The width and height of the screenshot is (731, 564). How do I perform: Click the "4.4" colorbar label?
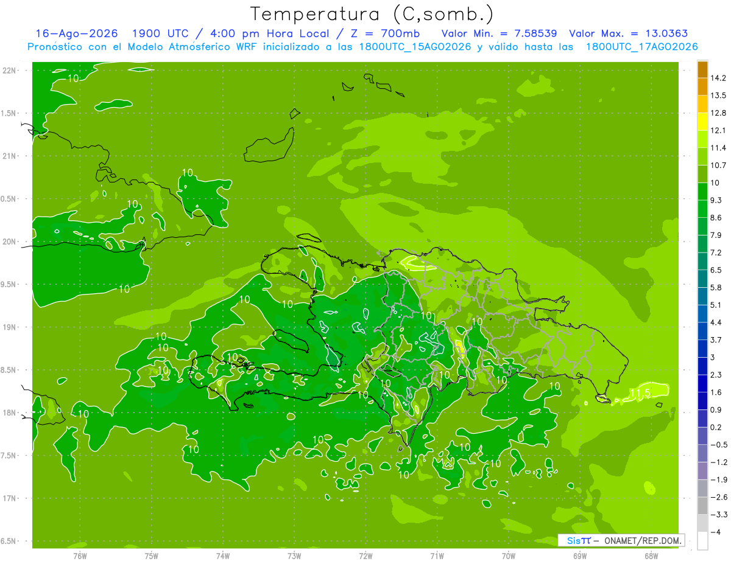pos(716,322)
